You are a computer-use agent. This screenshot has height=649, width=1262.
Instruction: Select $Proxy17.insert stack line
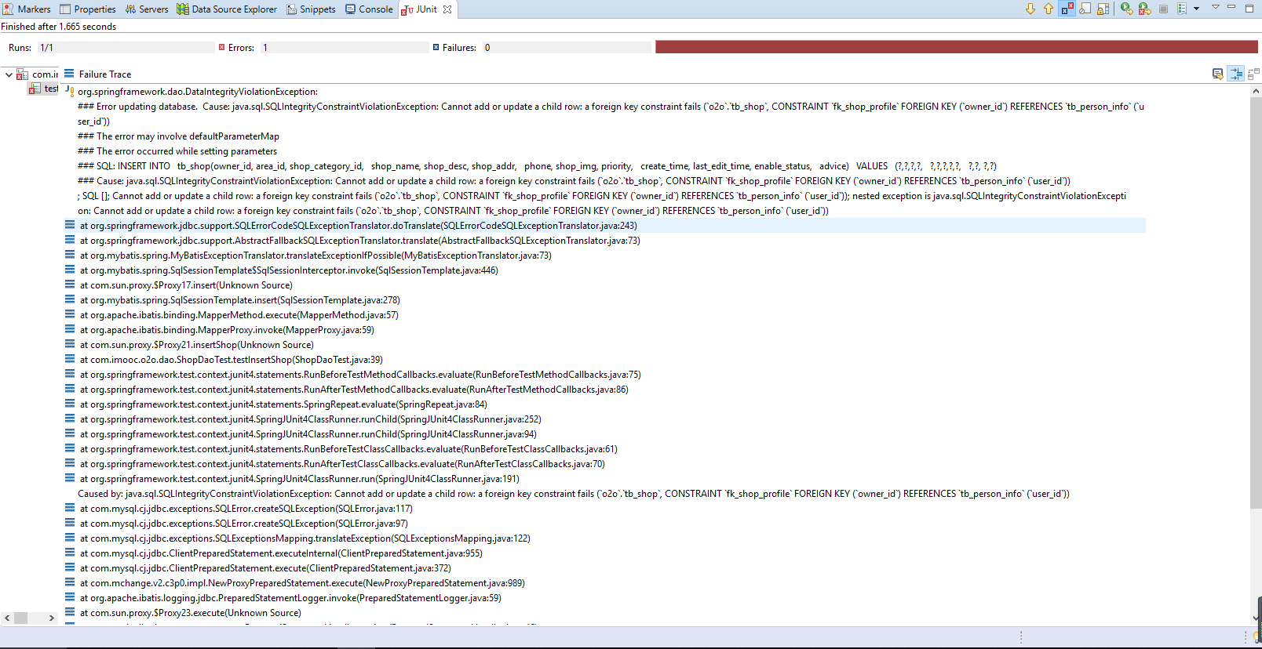point(186,285)
